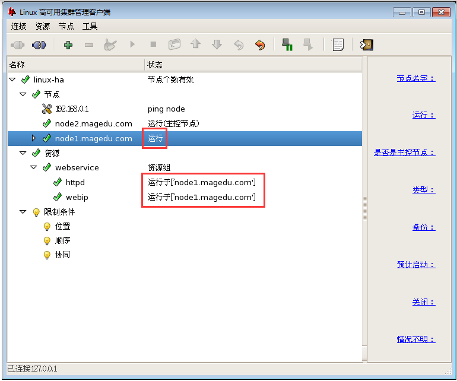Click the 备份 link
The image size is (457, 381).
(424, 227)
